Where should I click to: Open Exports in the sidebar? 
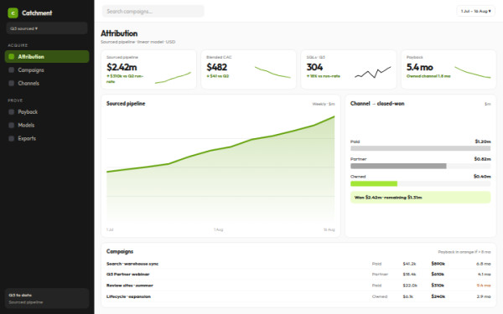[x=47, y=138]
